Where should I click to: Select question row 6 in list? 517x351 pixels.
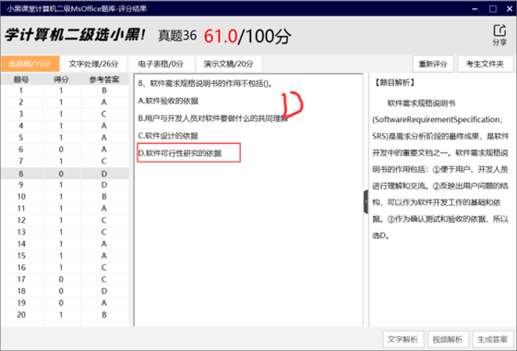click(x=65, y=150)
